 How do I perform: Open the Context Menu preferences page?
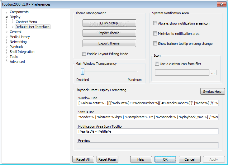(x=26, y=22)
